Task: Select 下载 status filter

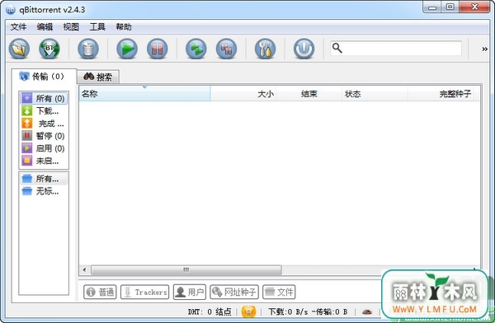Action: click(43, 111)
